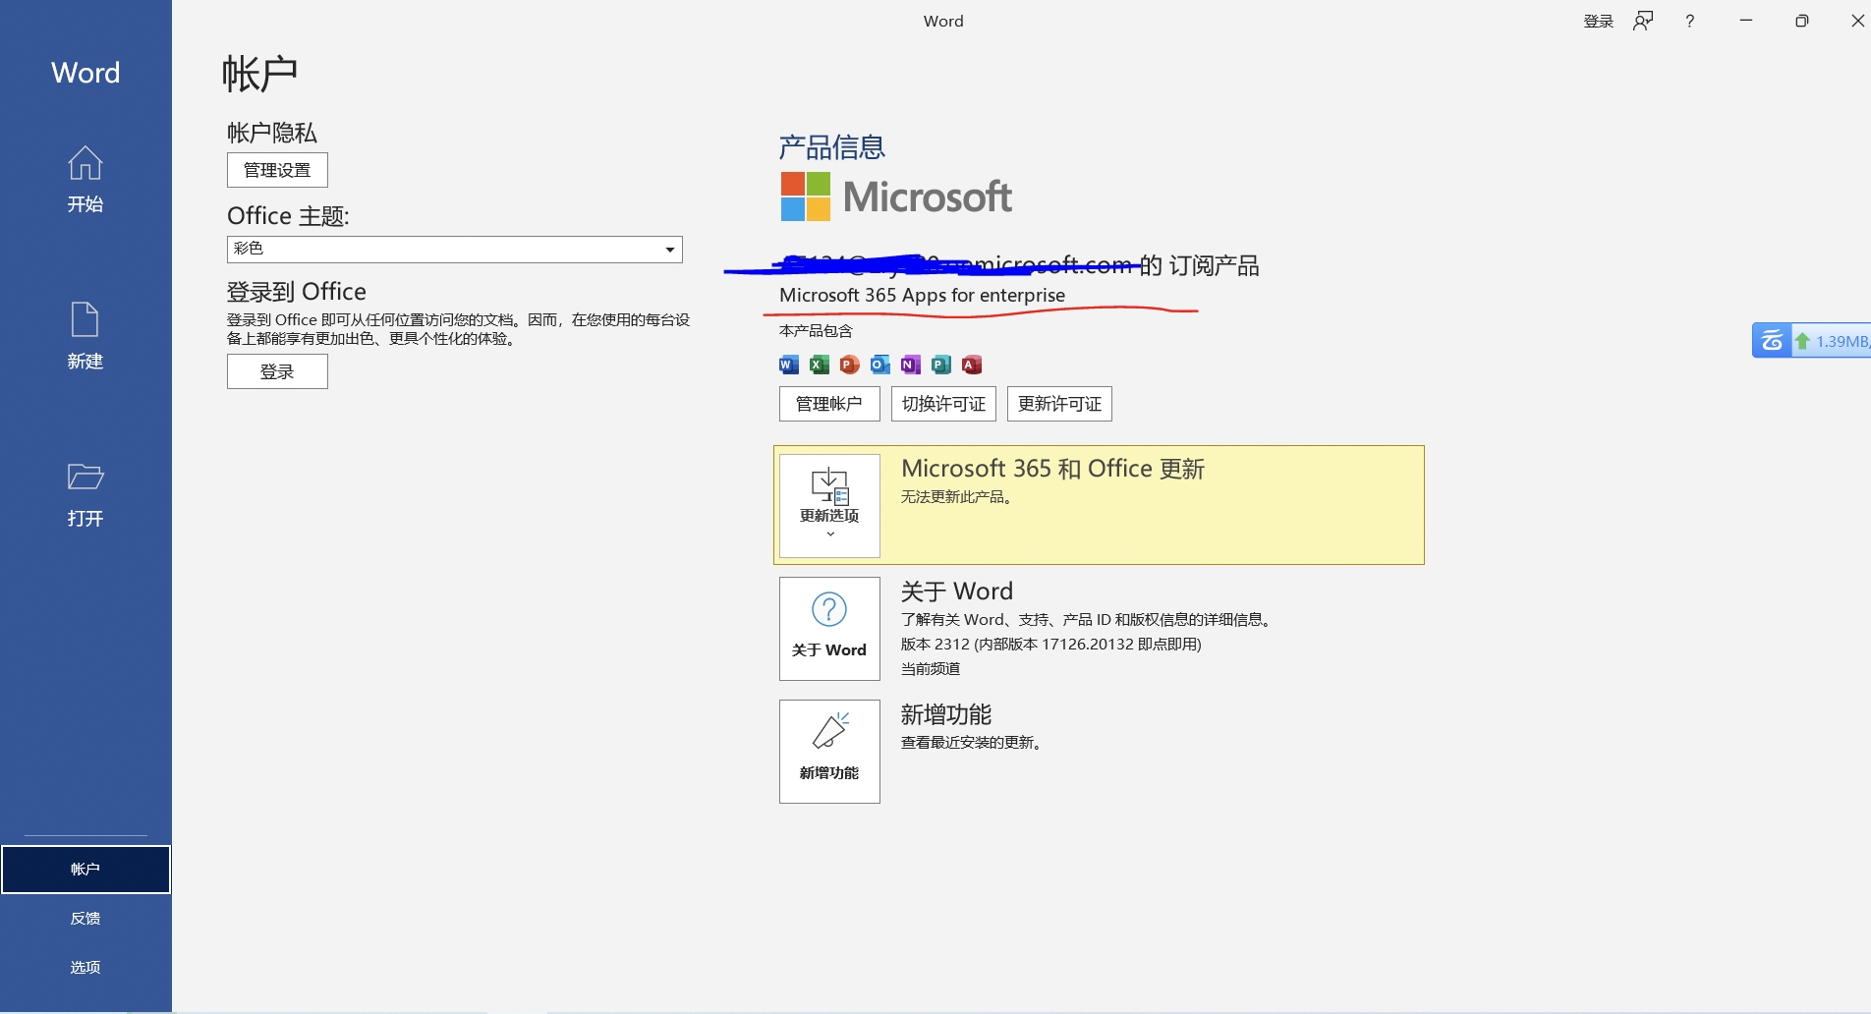Viewport: 1871px width, 1014px height.
Task: Click the help question mark icon
Action: [x=1689, y=22]
